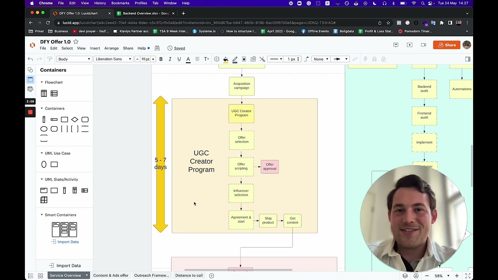Open the Arrange menu
The height and width of the screenshot is (280, 498).
tap(111, 48)
